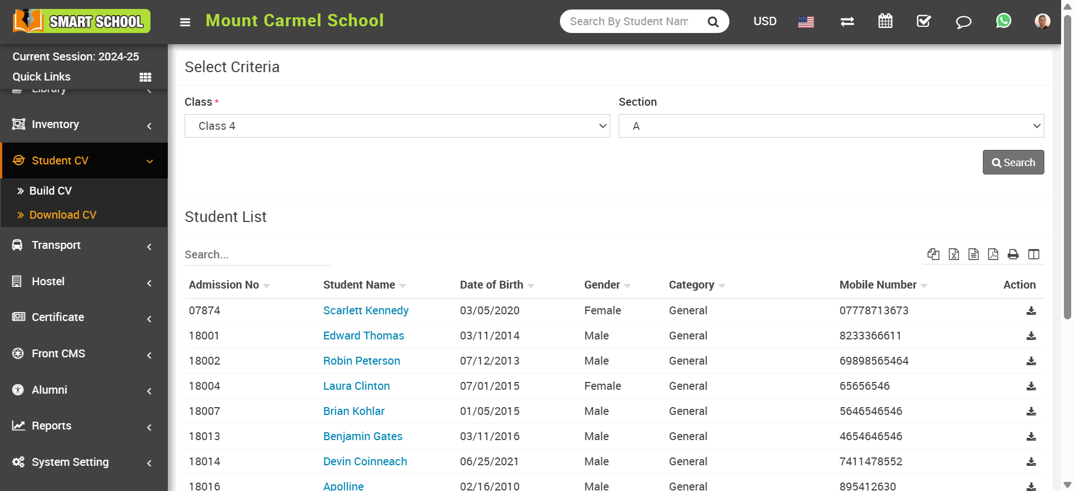
Task: Print the student list
Action: pos(1013,254)
